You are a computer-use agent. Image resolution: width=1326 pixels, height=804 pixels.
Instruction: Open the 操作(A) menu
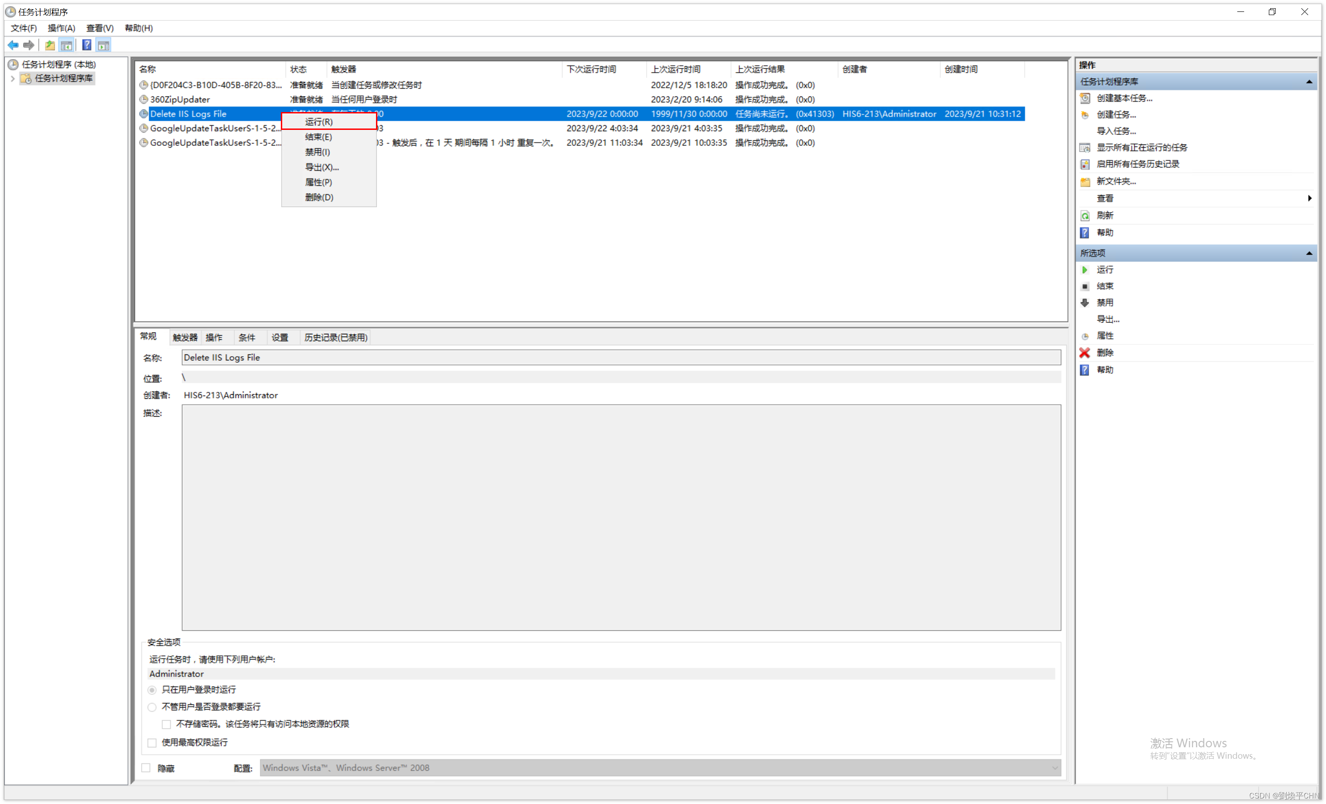point(61,28)
